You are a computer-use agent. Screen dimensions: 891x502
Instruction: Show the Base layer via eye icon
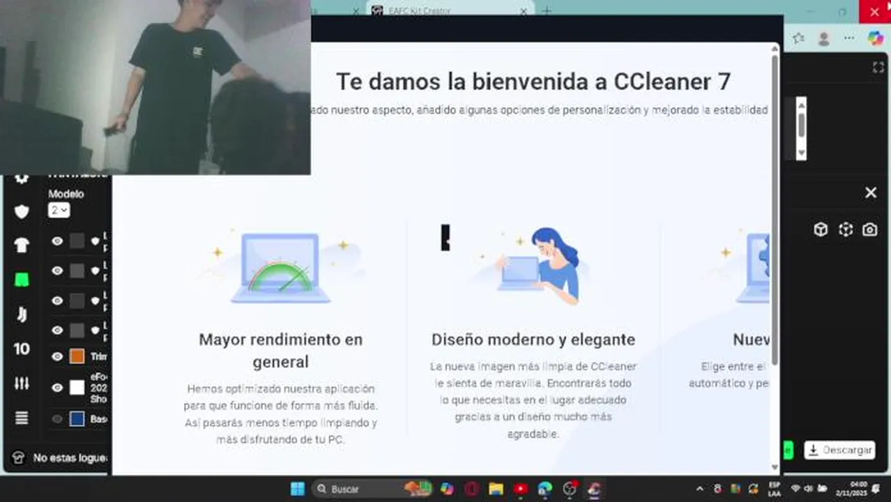click(57, 419)
